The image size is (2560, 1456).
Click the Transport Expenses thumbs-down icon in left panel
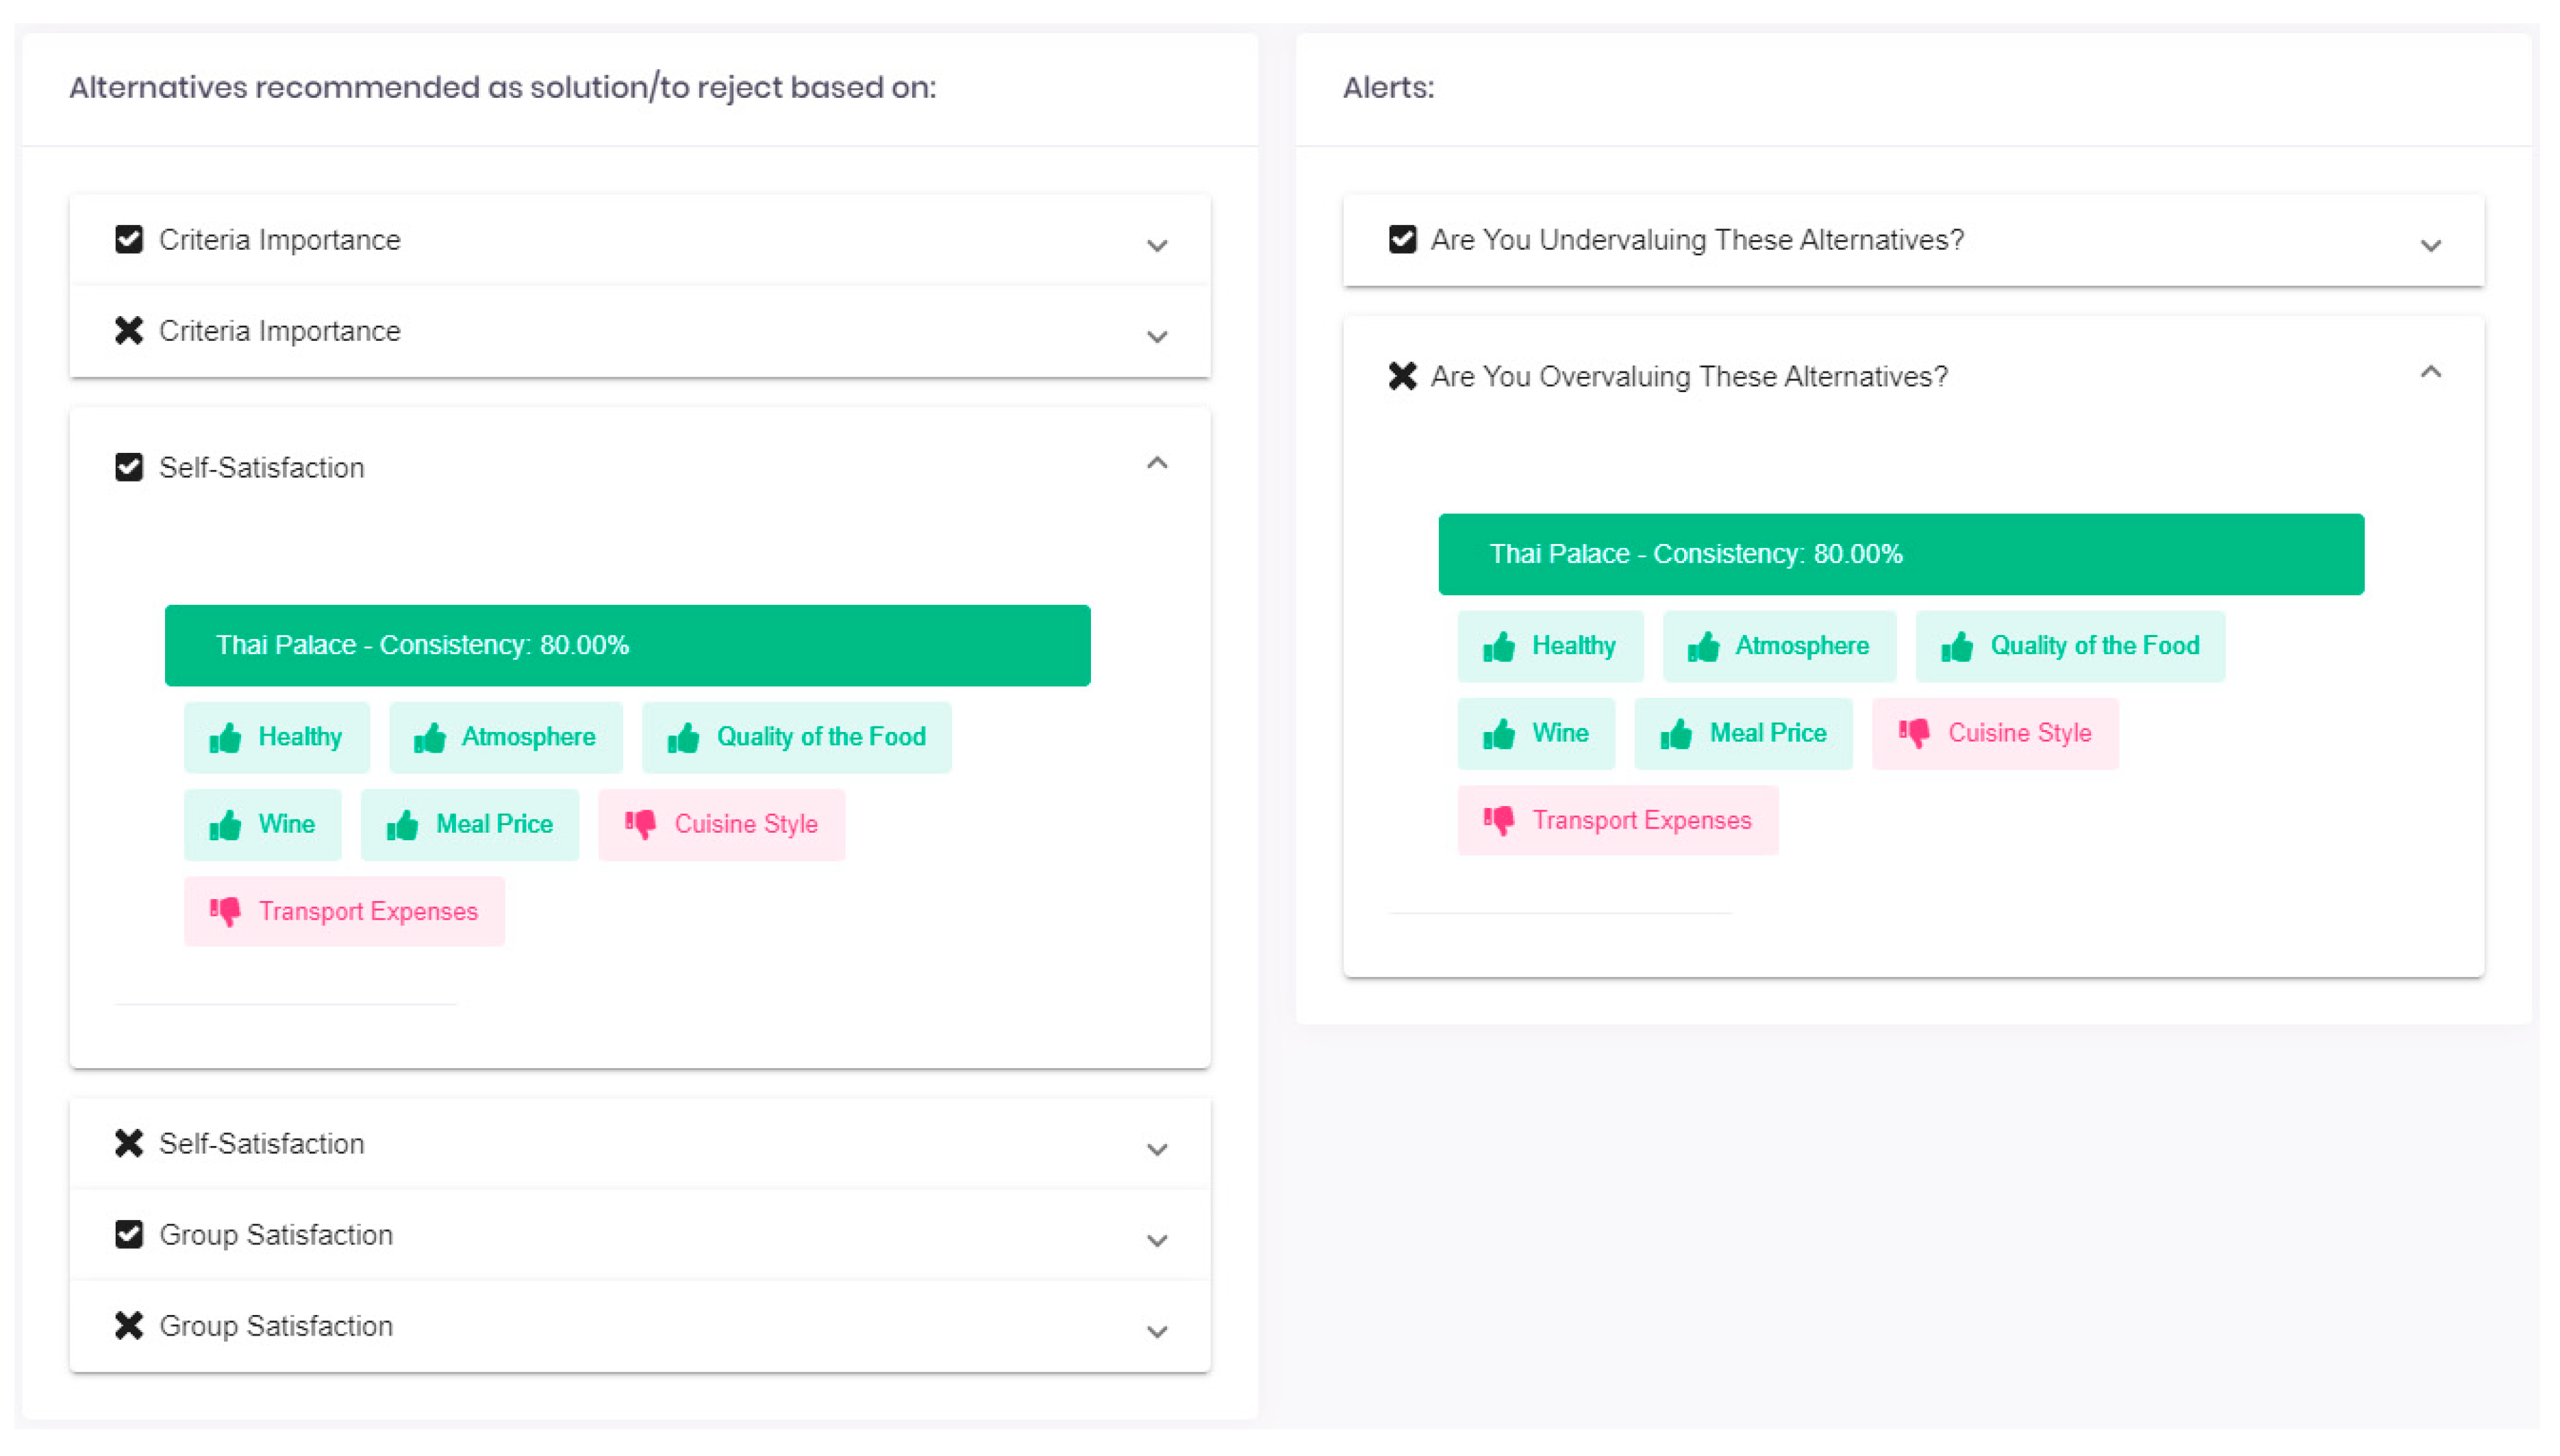point(225,911)
